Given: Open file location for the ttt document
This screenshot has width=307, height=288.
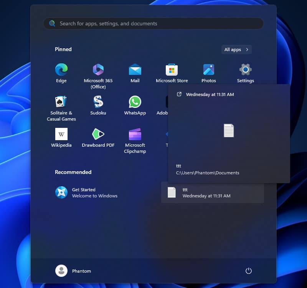Looking at the screenshot, I should 180,94.
